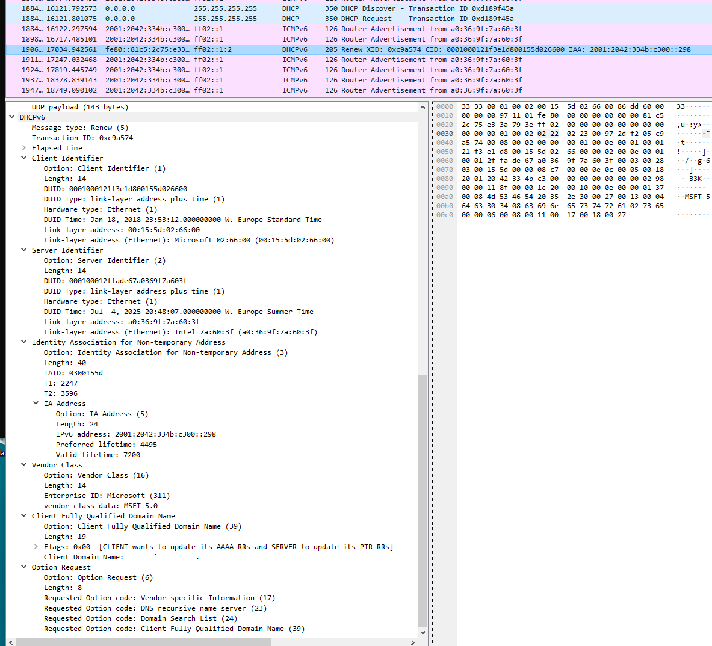Click the horizontal scrollbar thumb in details pane

143,642
